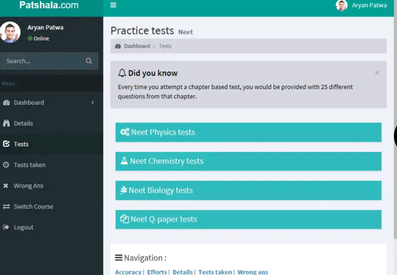Viewport: 397px width, 275px height.
Task: Click the Tests taken clock icon
Action: 6,165
